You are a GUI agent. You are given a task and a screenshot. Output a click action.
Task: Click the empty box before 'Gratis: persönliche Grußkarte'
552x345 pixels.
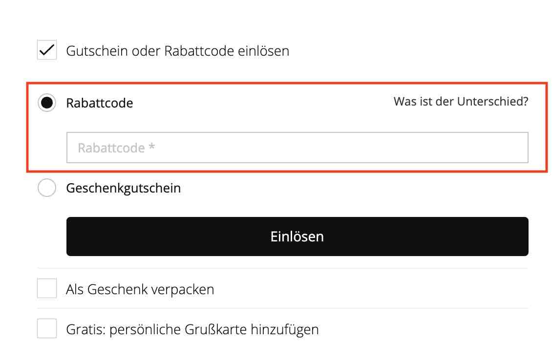click(47, 328)
